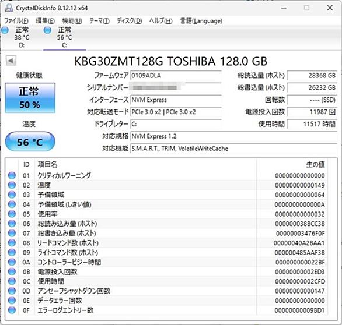This screenshot has height=325, width=342.
Task: Click the ファームウェア field 0109ADLA
Action: [176, 76]
